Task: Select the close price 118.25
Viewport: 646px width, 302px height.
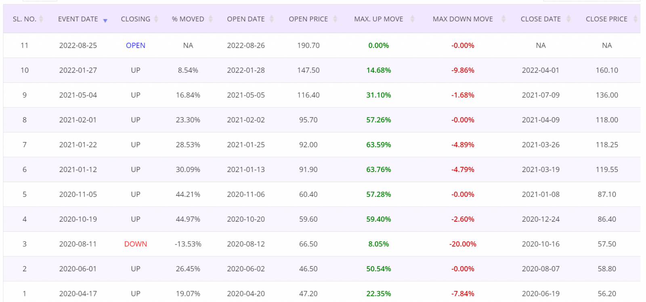Action: coord(607,145)
